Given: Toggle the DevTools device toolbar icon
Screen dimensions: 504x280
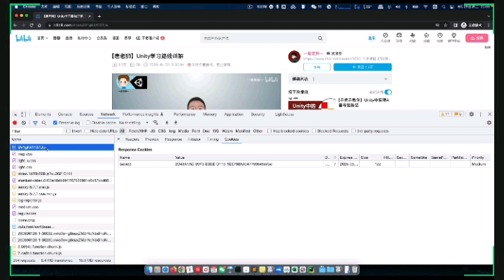Looking at the screenshot, I should pyautogui.click(x=23, y=114).
